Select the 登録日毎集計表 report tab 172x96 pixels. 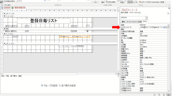coord(19,8)
